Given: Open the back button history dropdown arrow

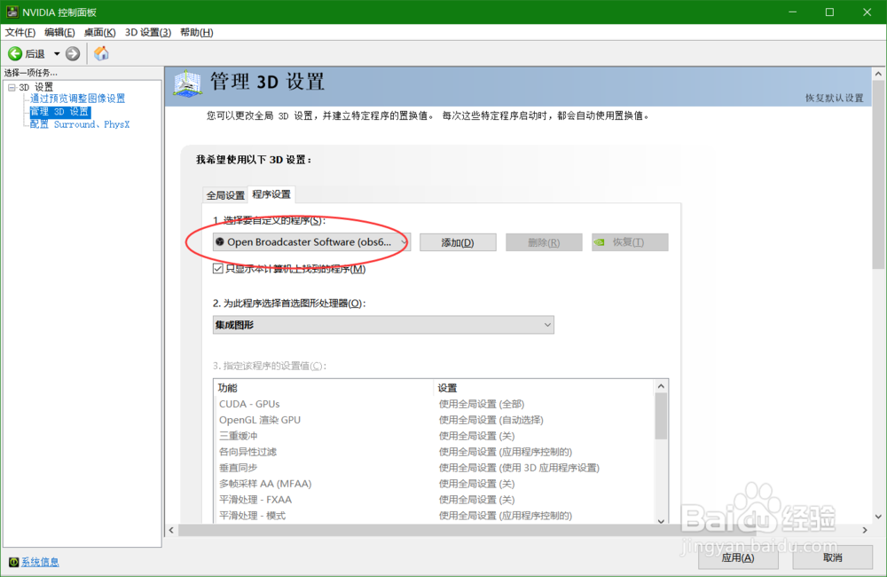Looking at the screenshot, I should 56,52.
